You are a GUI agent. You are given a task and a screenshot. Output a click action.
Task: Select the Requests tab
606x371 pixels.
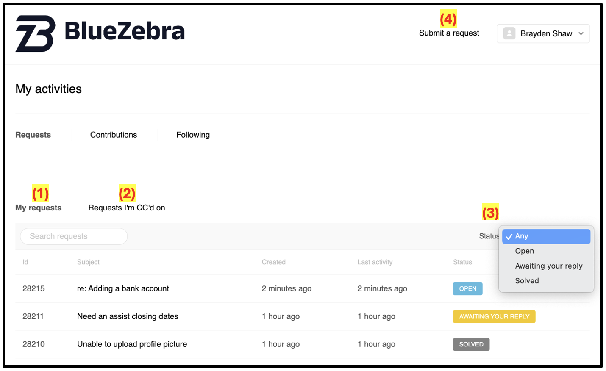(x=33, y=135)
